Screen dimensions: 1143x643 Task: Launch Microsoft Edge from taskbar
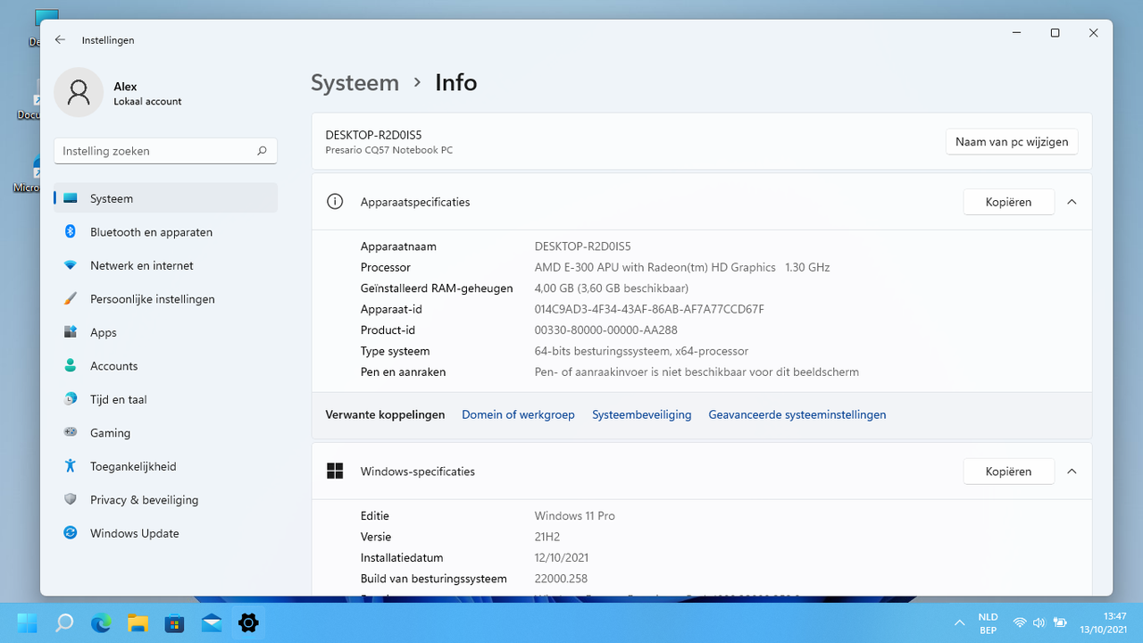[101, 622]
